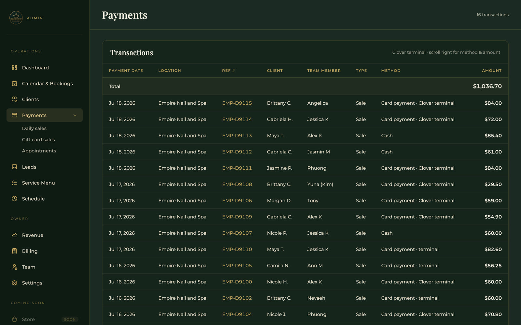Open the Service Menu page
Image resolution: width=521 pixels, height=325 pixels.
(x=45, y=183)
